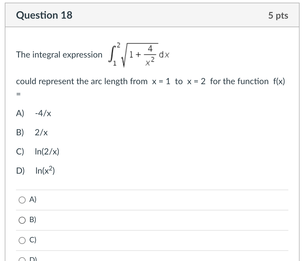Click the standalone equals sign
The height and width of the screenshot is (261, 307).
point(19,95)
